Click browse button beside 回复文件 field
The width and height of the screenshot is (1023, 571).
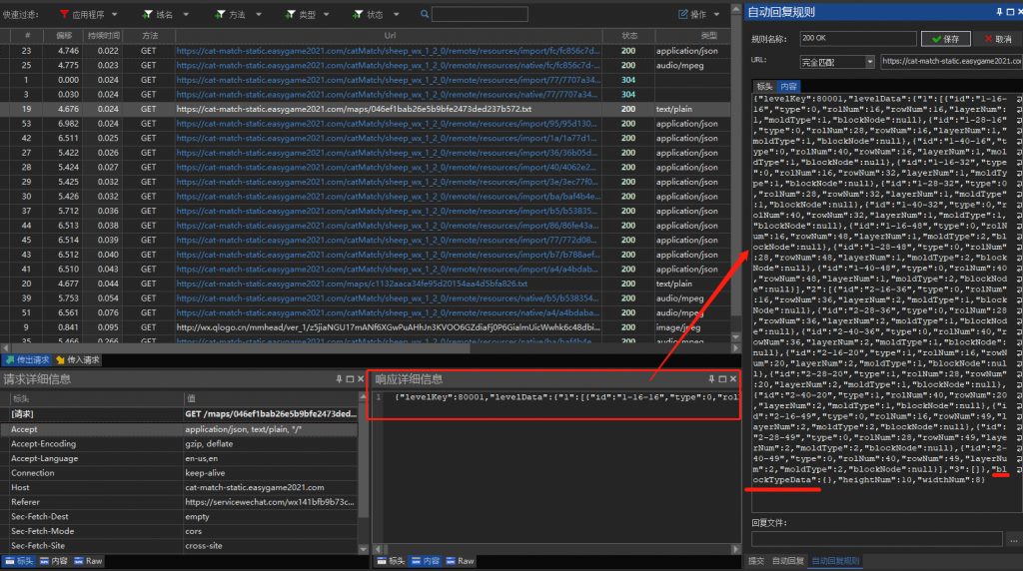click(1012, 539)
